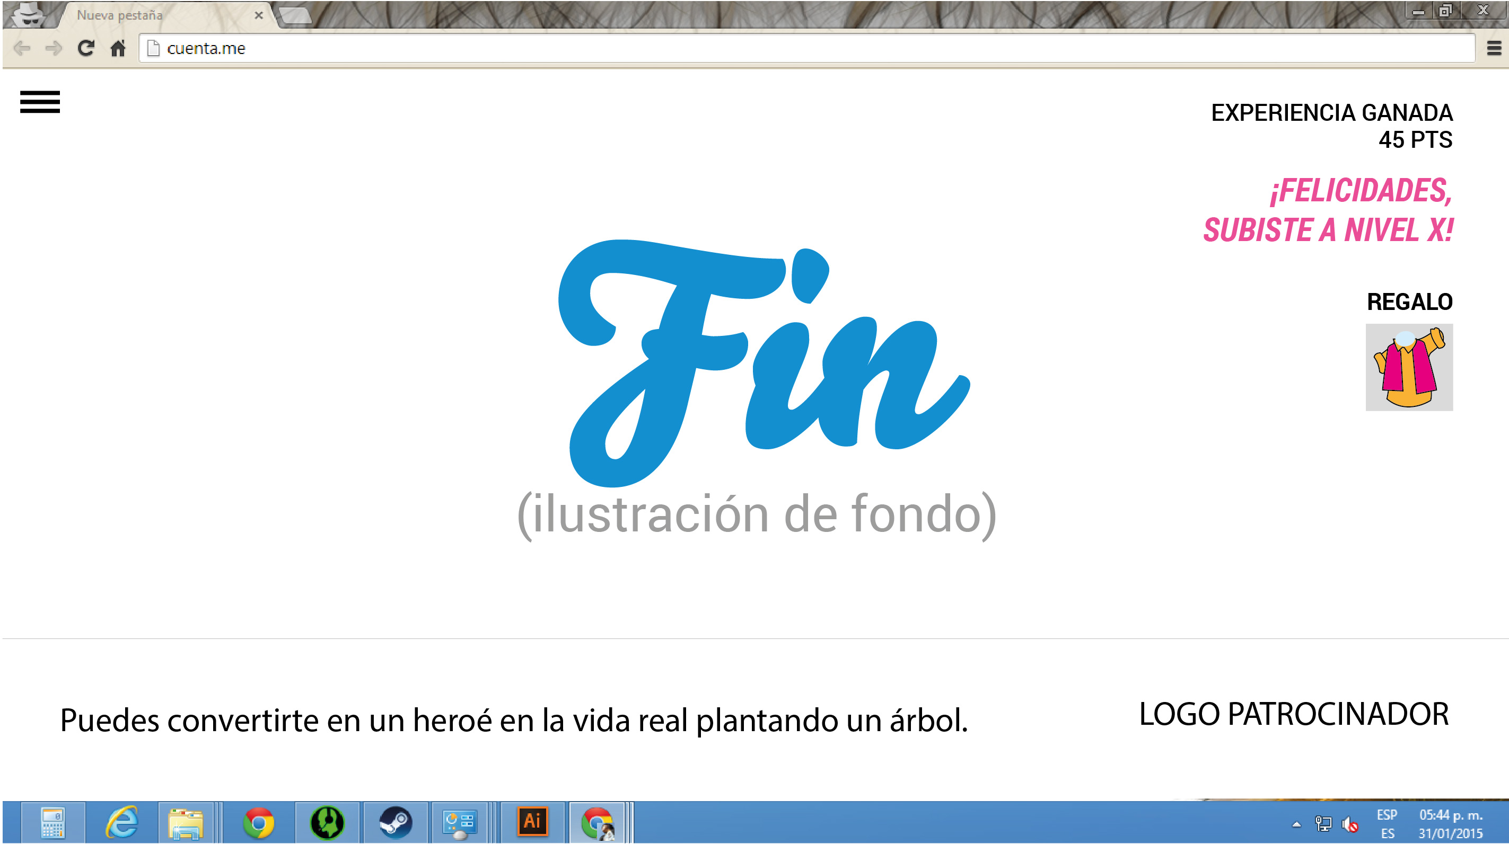
Task: Open the Chrome settings menu icon
Action: click(x=1494, y=48)
